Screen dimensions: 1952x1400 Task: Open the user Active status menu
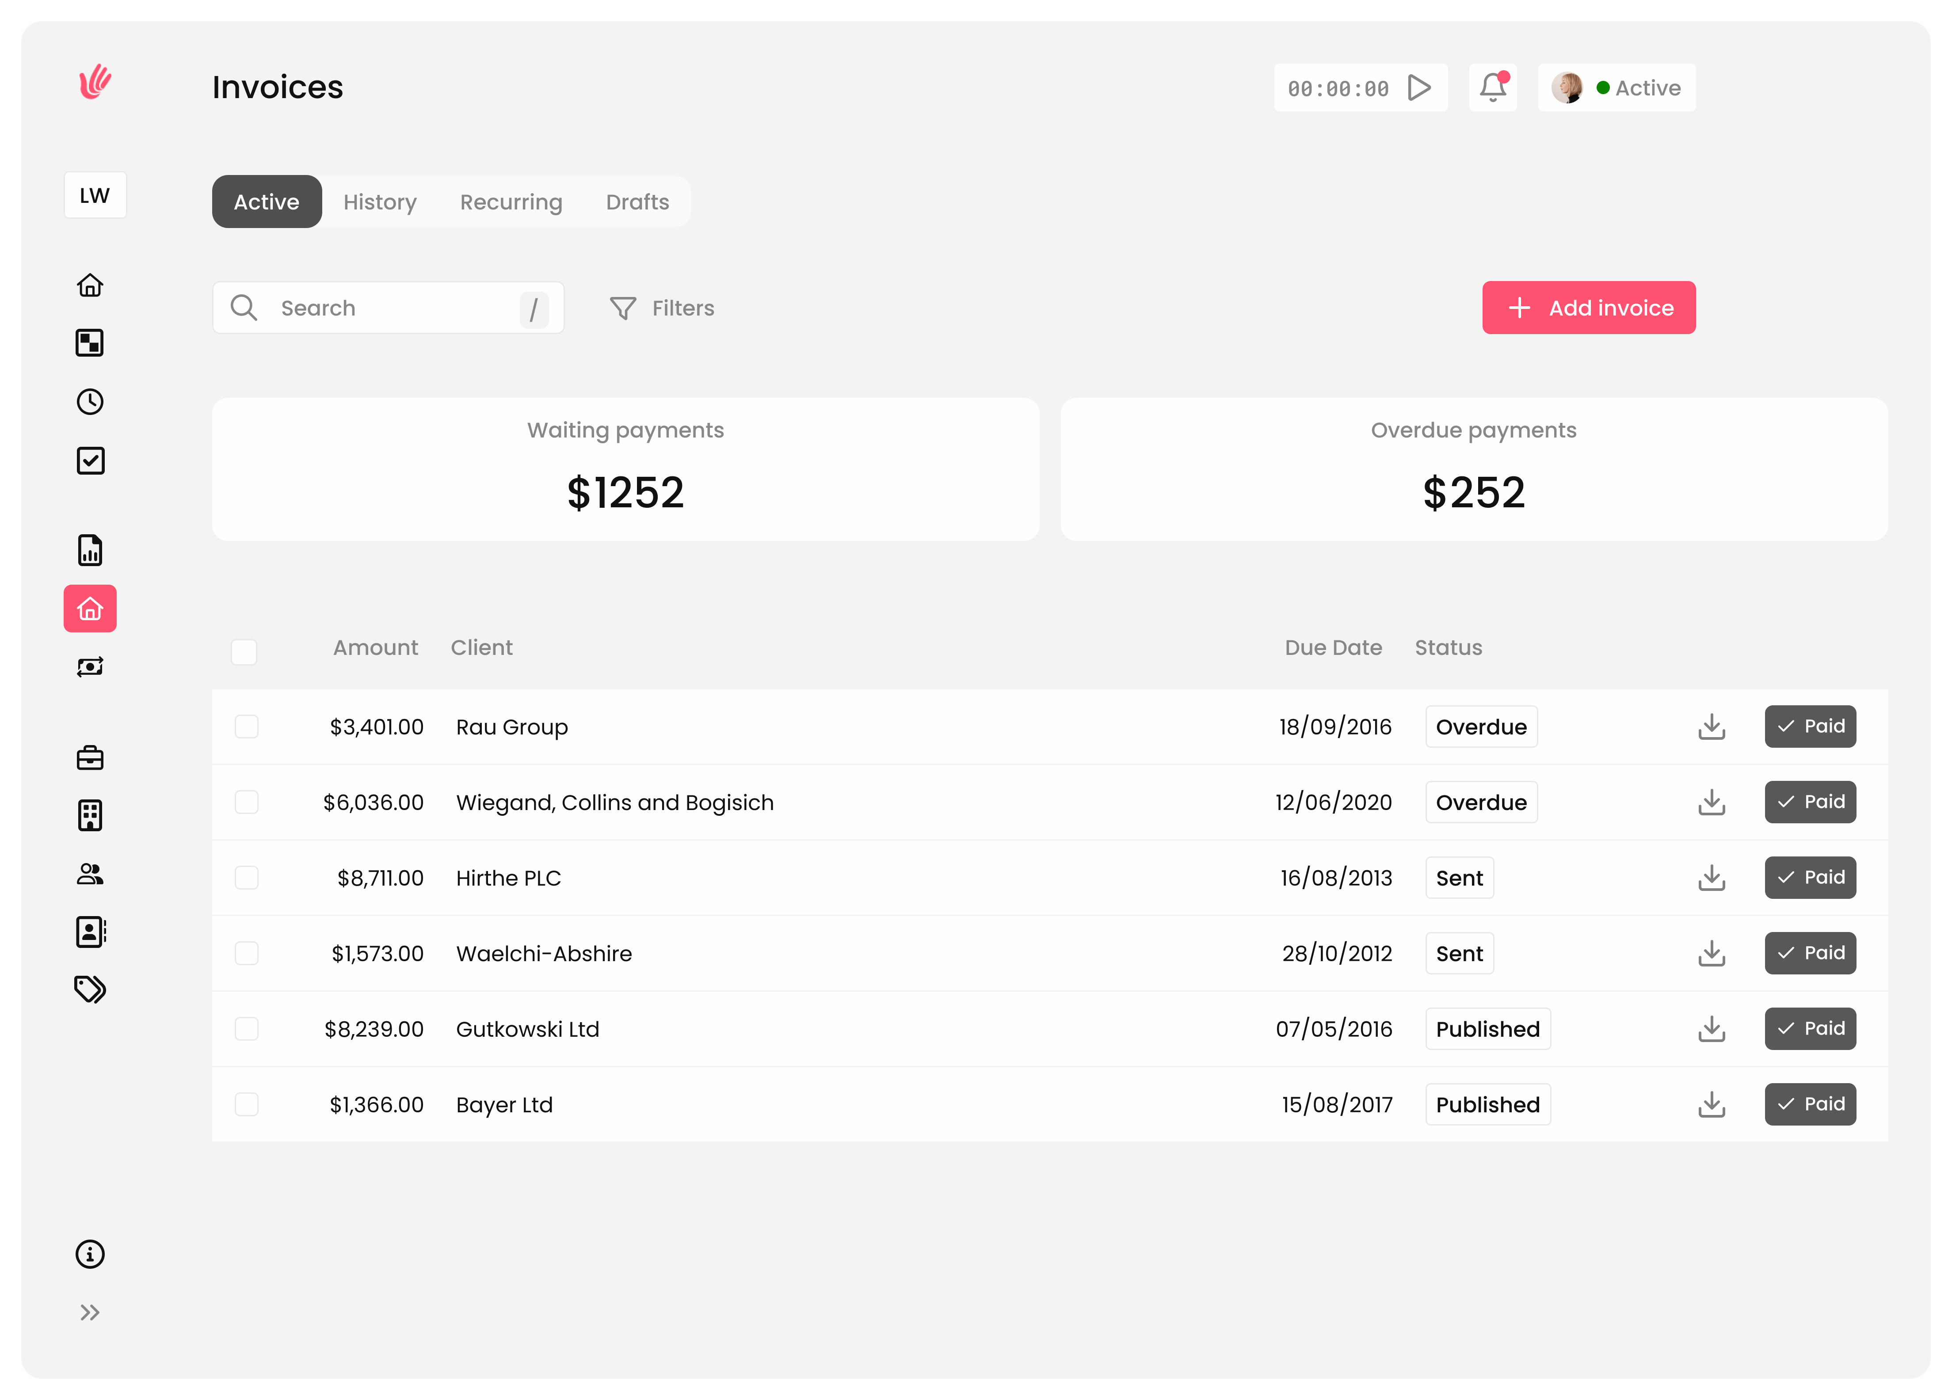pyautogui.click(x=1616, y=88)
